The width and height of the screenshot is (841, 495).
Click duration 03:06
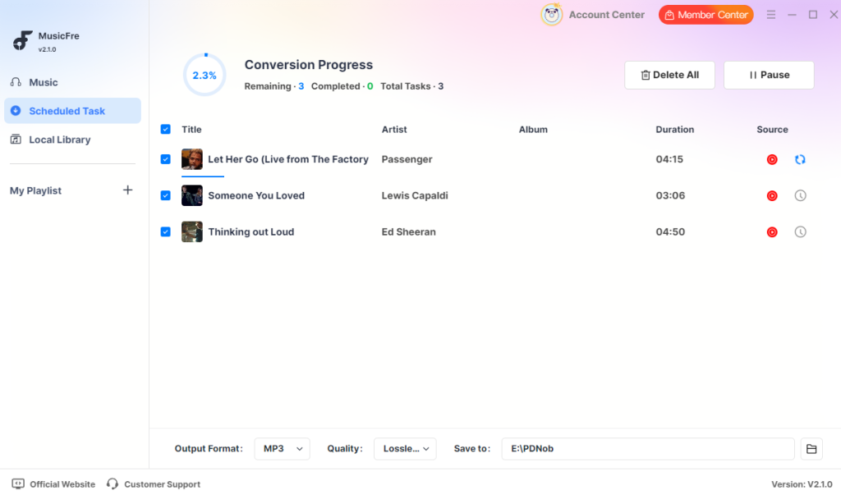(x=670, y=195)
